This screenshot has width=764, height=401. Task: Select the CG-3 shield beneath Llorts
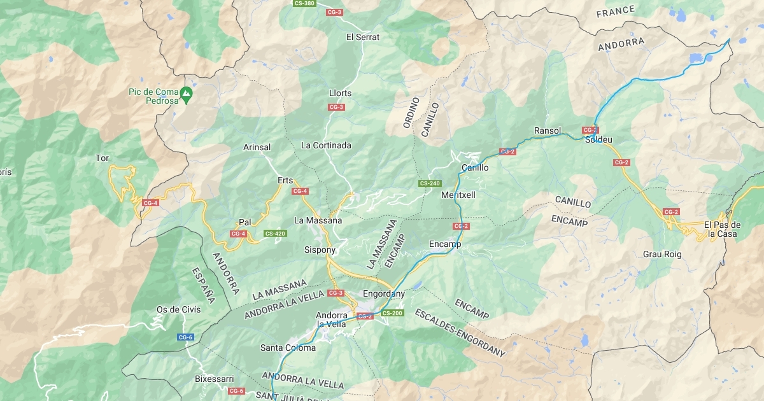[x=336, y=107]
